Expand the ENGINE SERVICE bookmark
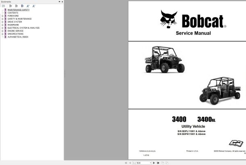The image size is (246, 165). point(2,31)
